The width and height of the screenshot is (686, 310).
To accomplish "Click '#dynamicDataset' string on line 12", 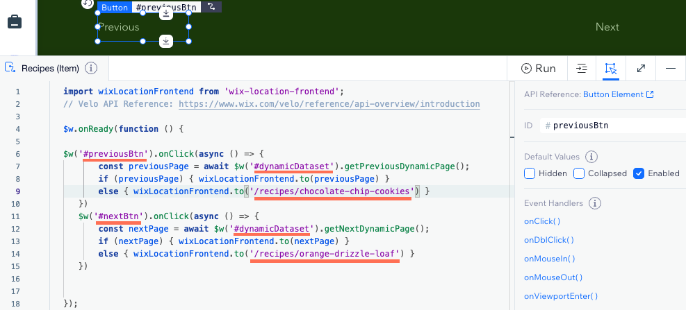I will (x=272, y=229).
